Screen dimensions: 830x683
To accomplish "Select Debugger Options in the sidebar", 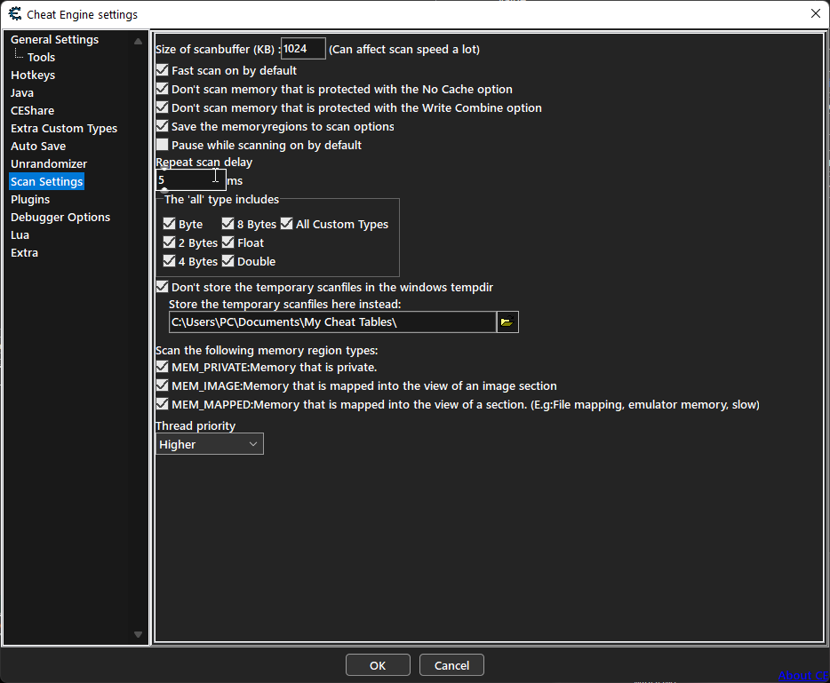I will [60, 217].
